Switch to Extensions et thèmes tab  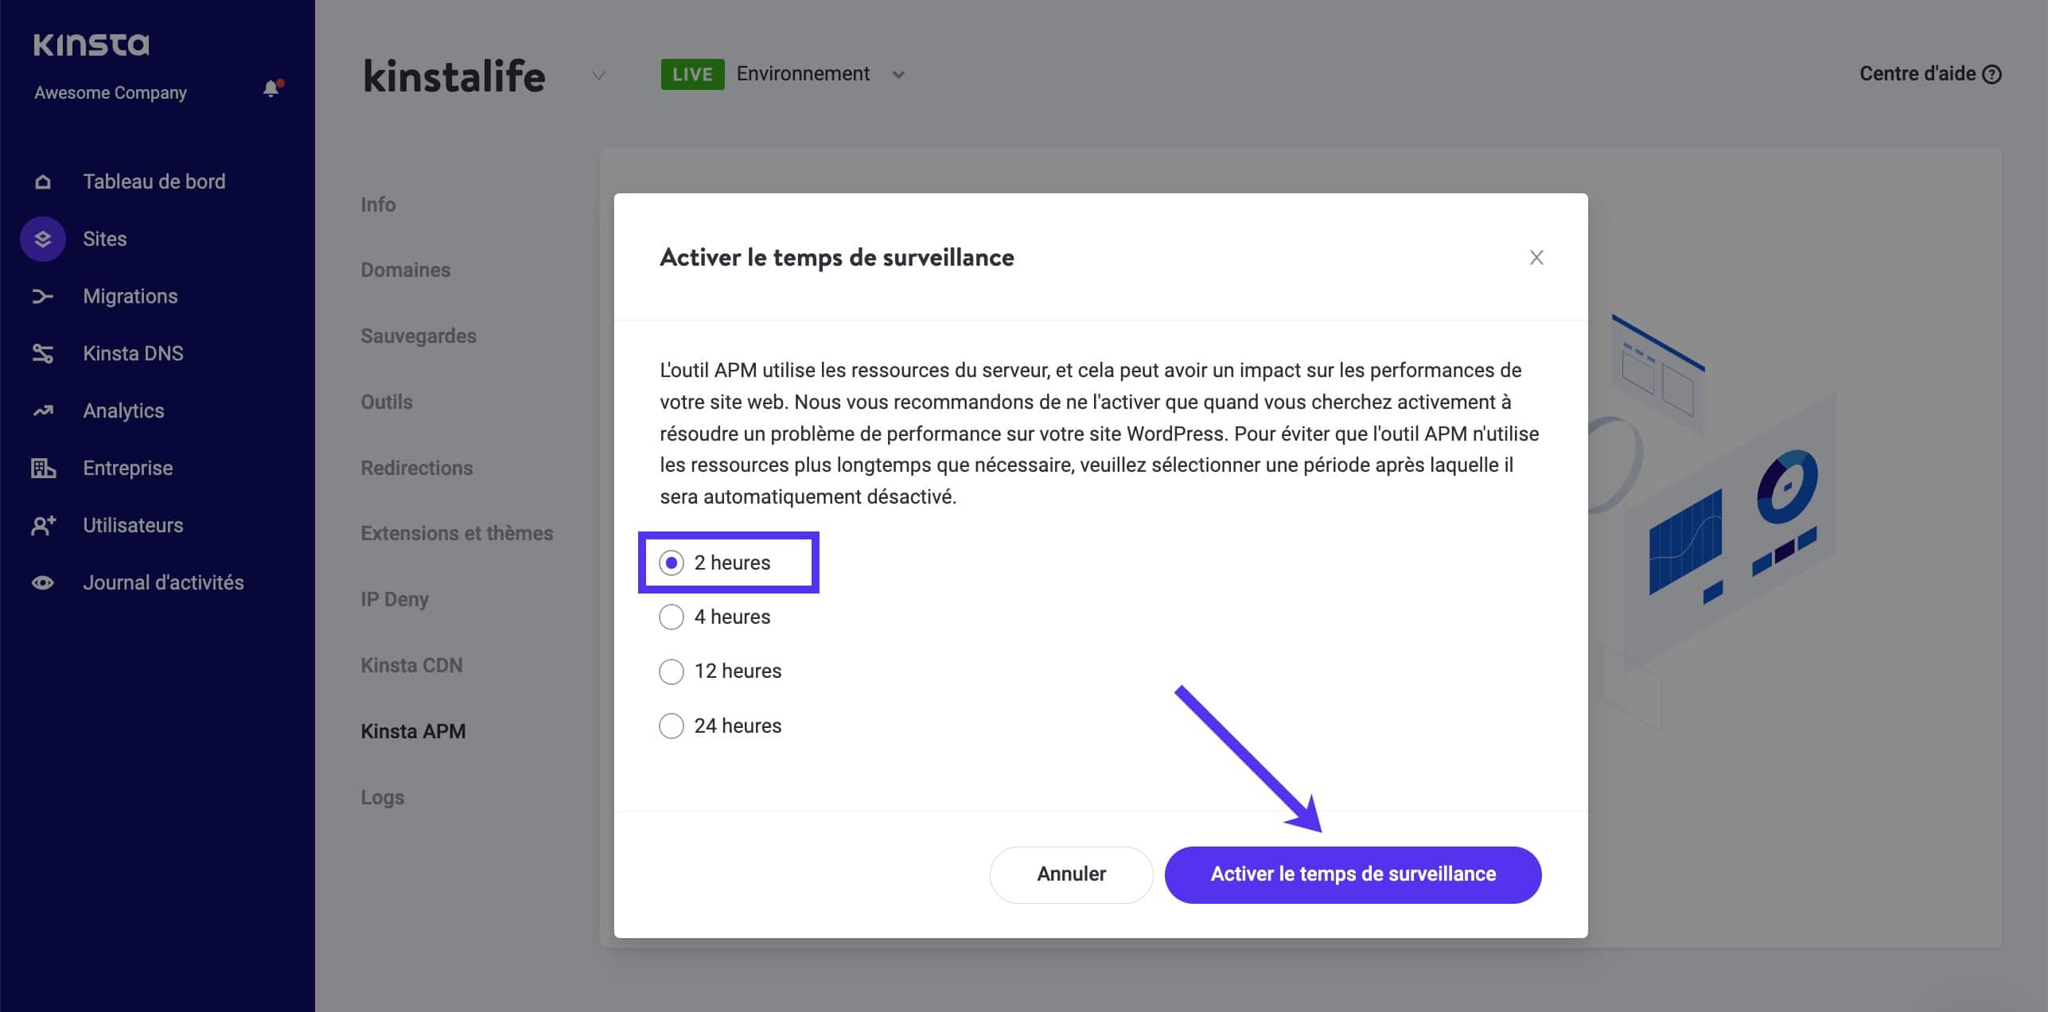coord(457,534)
